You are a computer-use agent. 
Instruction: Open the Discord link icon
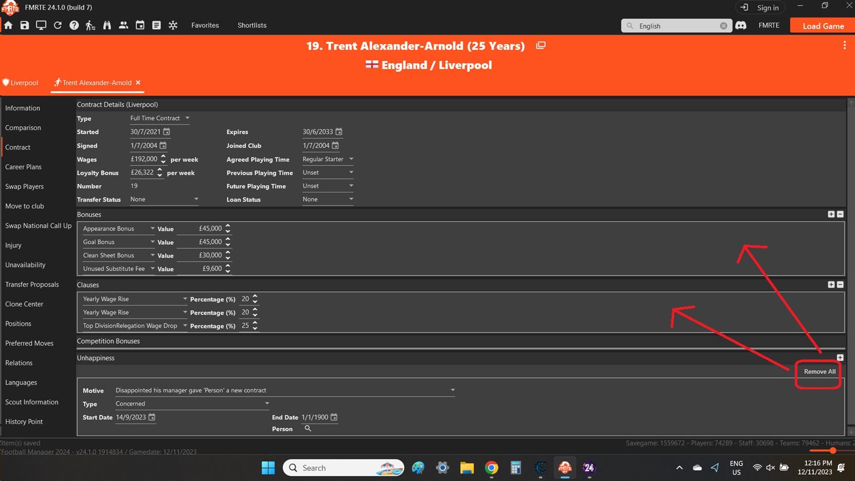(x=741, y=25)
